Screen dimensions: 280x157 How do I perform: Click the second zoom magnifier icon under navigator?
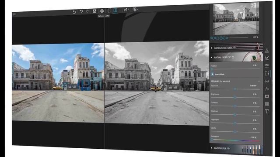point(215,38)
